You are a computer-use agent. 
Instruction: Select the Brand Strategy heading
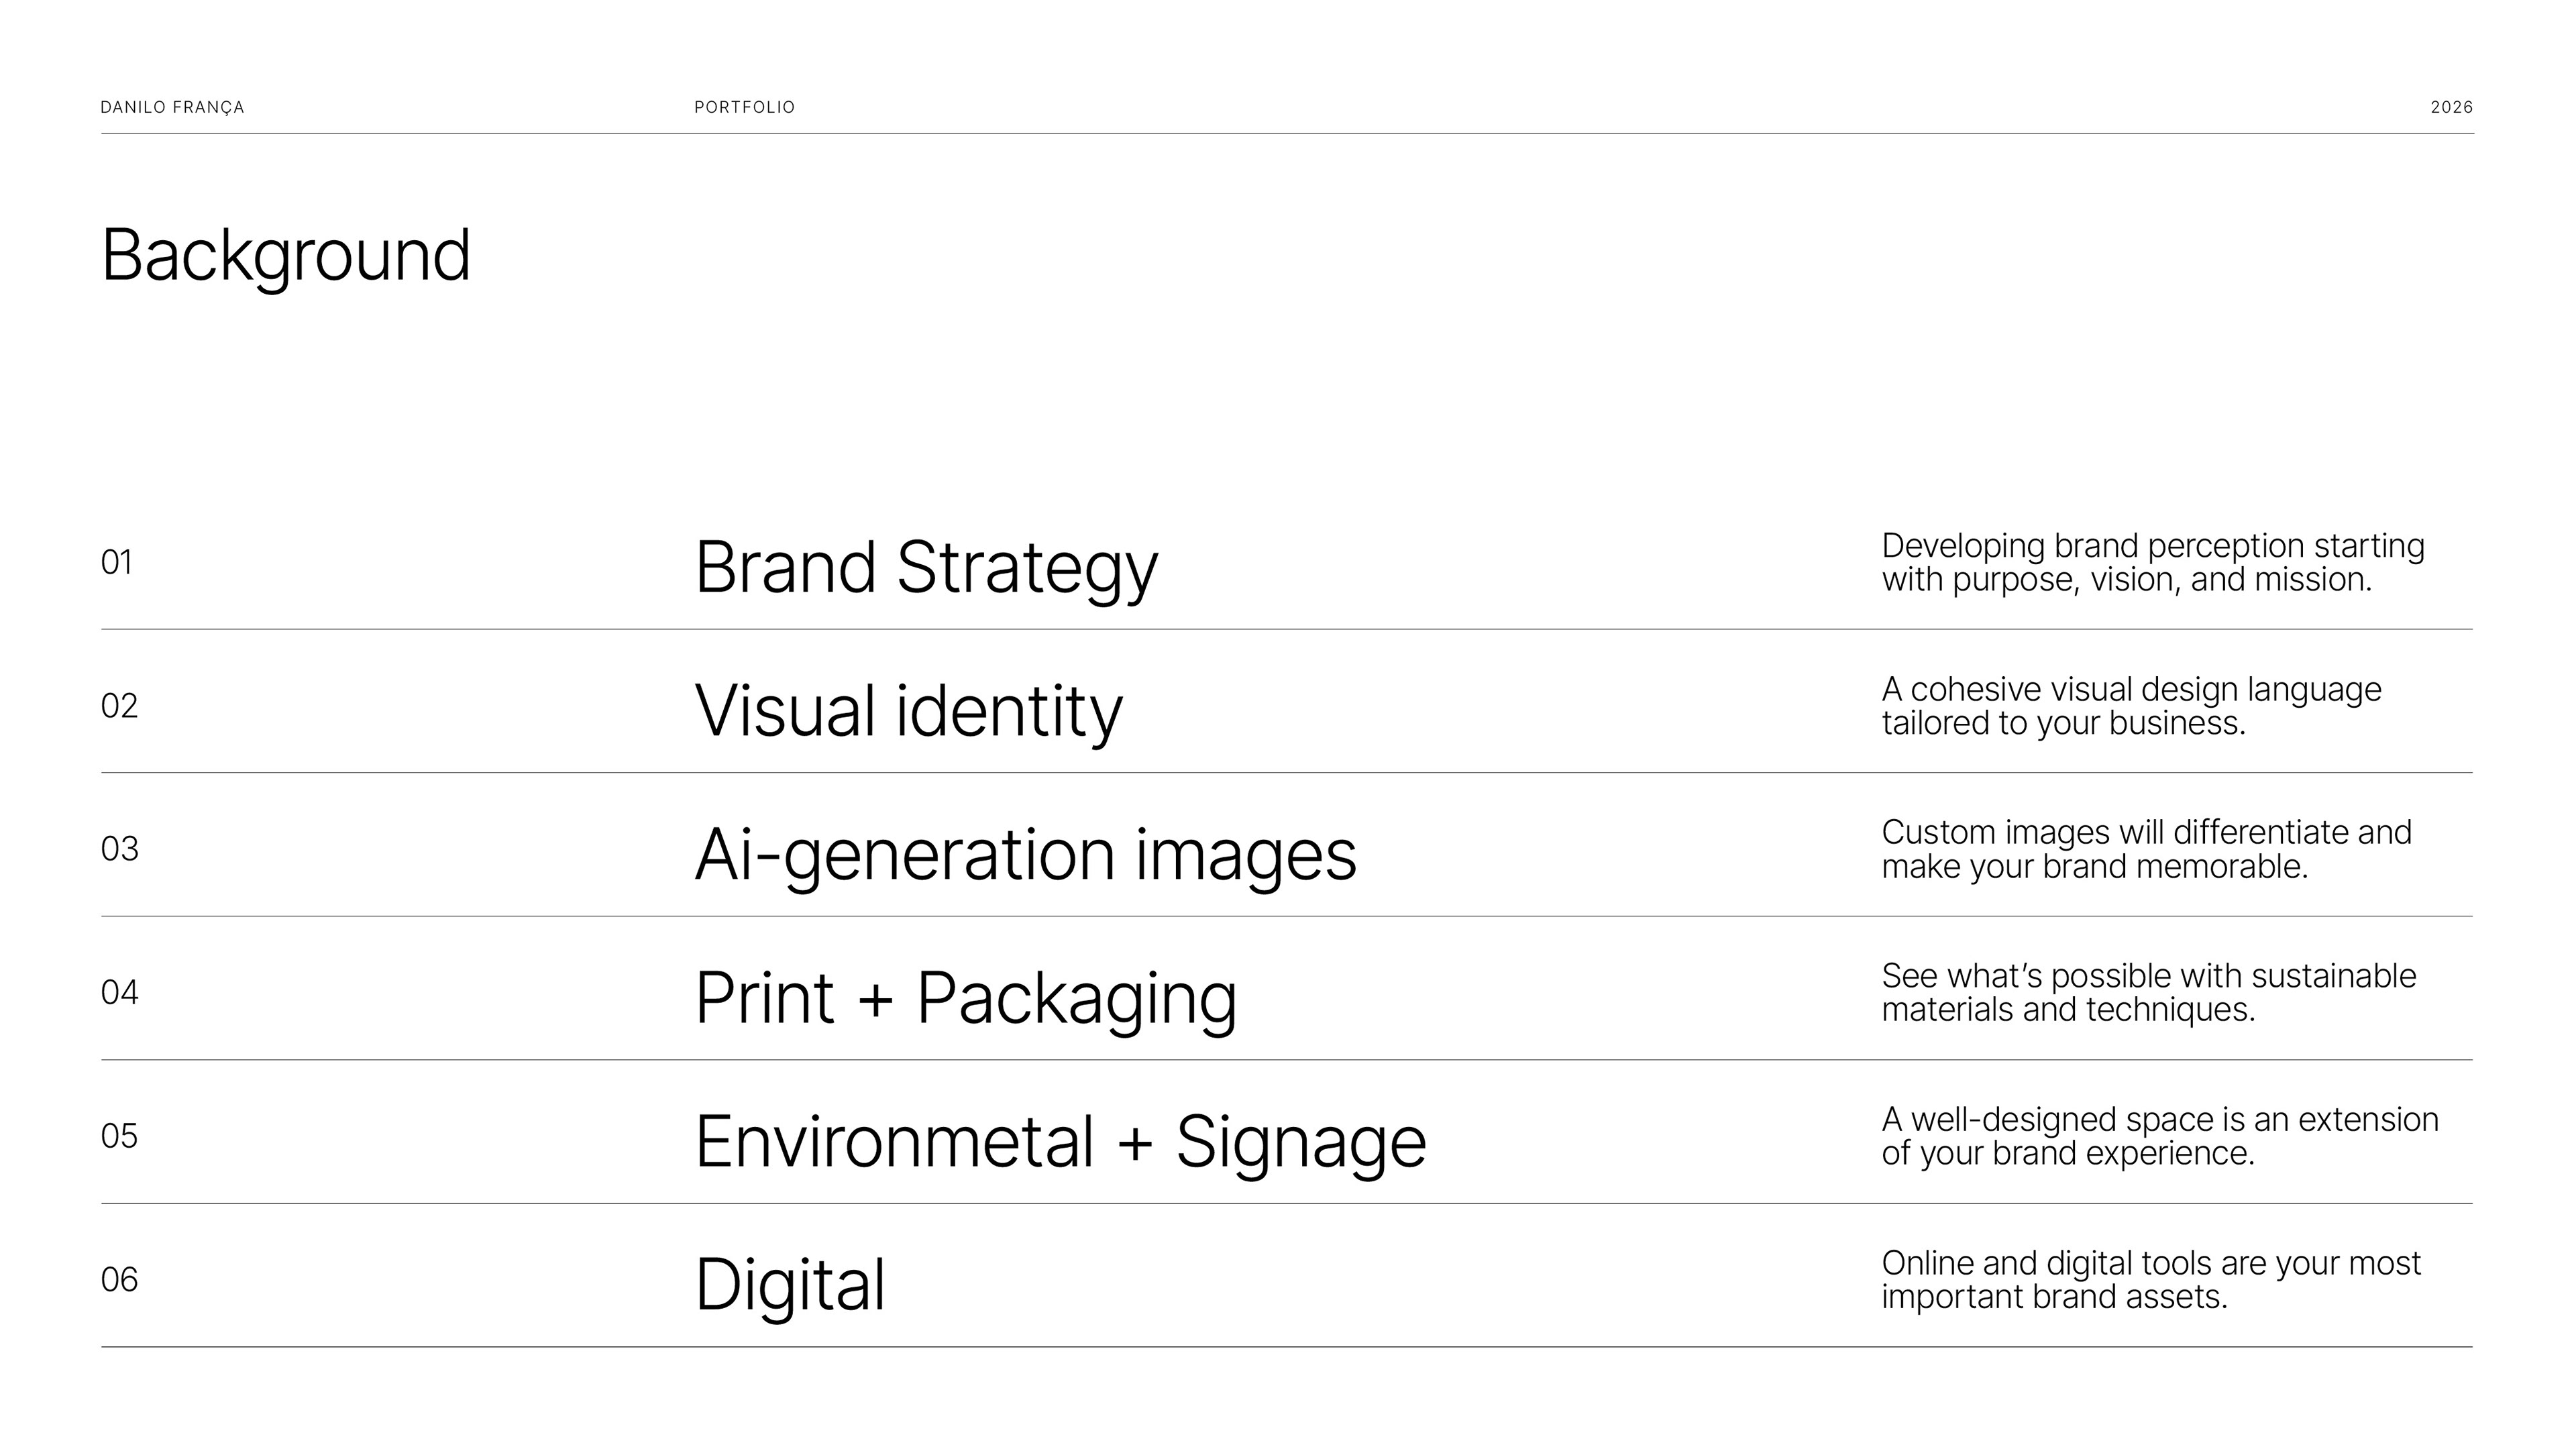pyautogui.click(x=927, y=569)
